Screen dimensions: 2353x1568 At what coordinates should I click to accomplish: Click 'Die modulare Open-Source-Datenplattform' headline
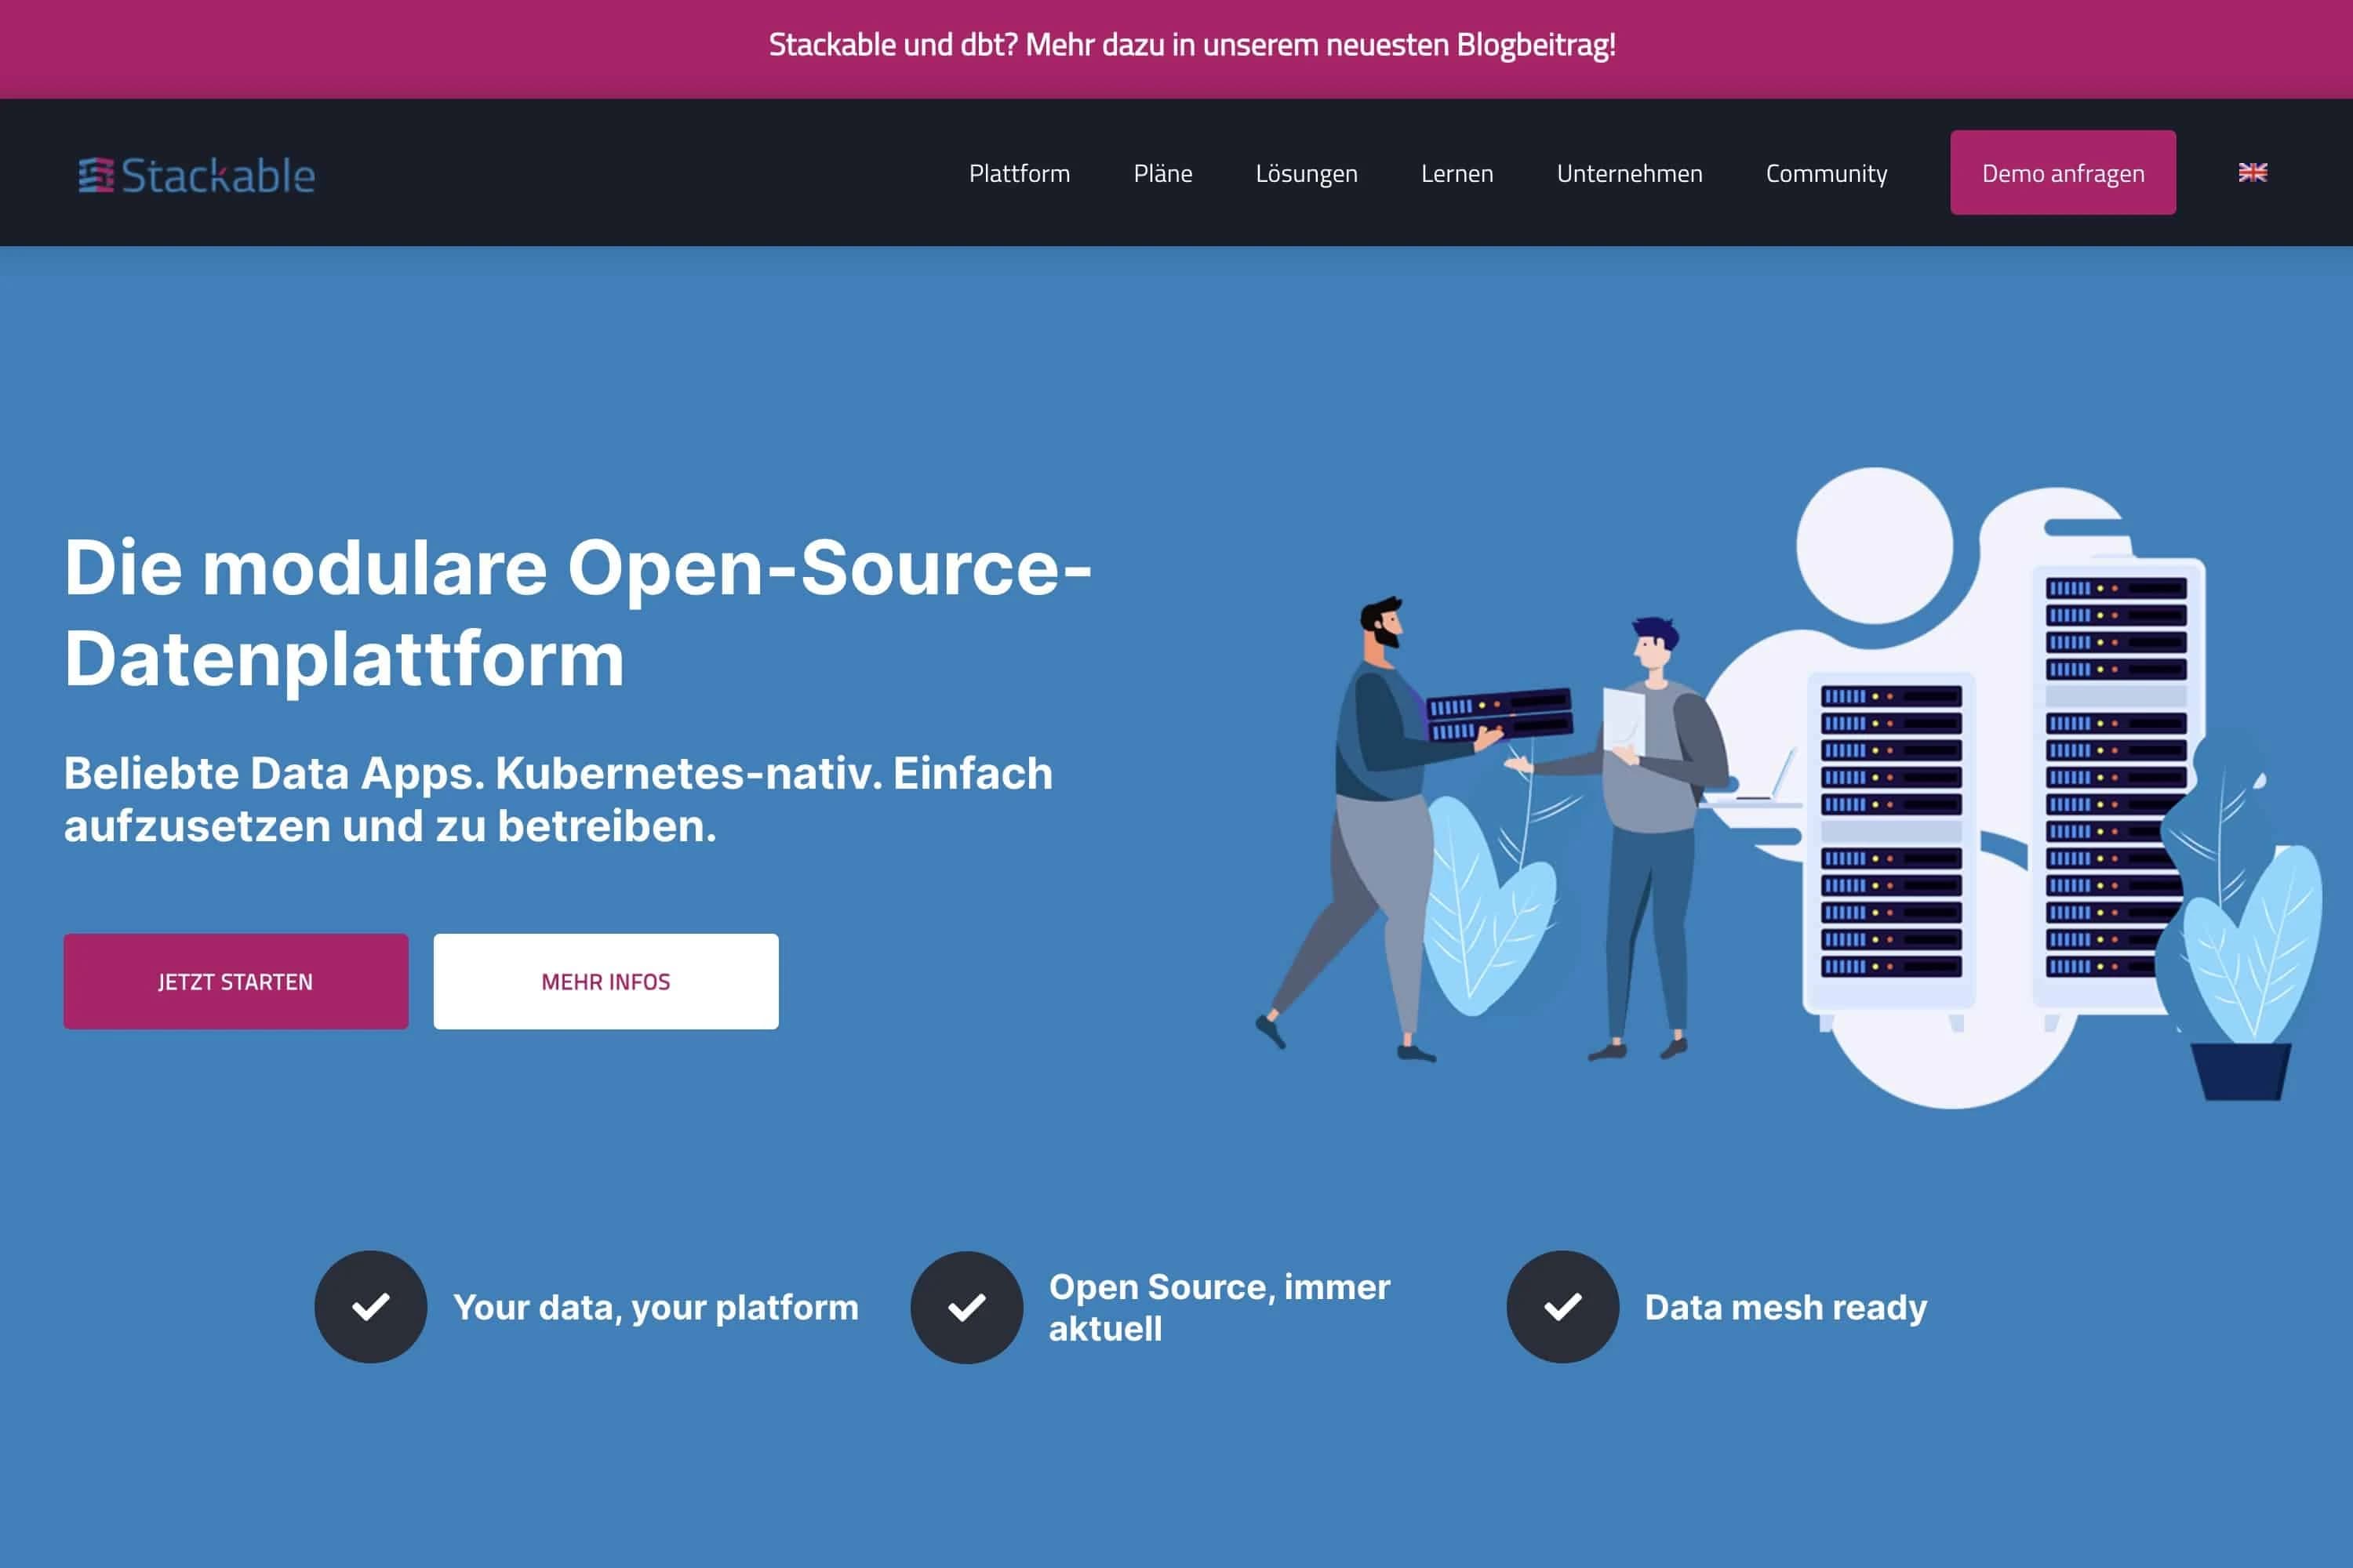(x=577, y=612)
